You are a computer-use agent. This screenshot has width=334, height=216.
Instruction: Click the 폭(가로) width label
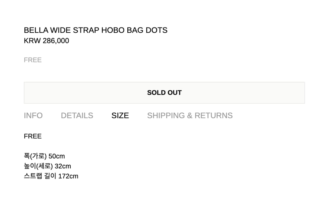click(x=35, y=156)
